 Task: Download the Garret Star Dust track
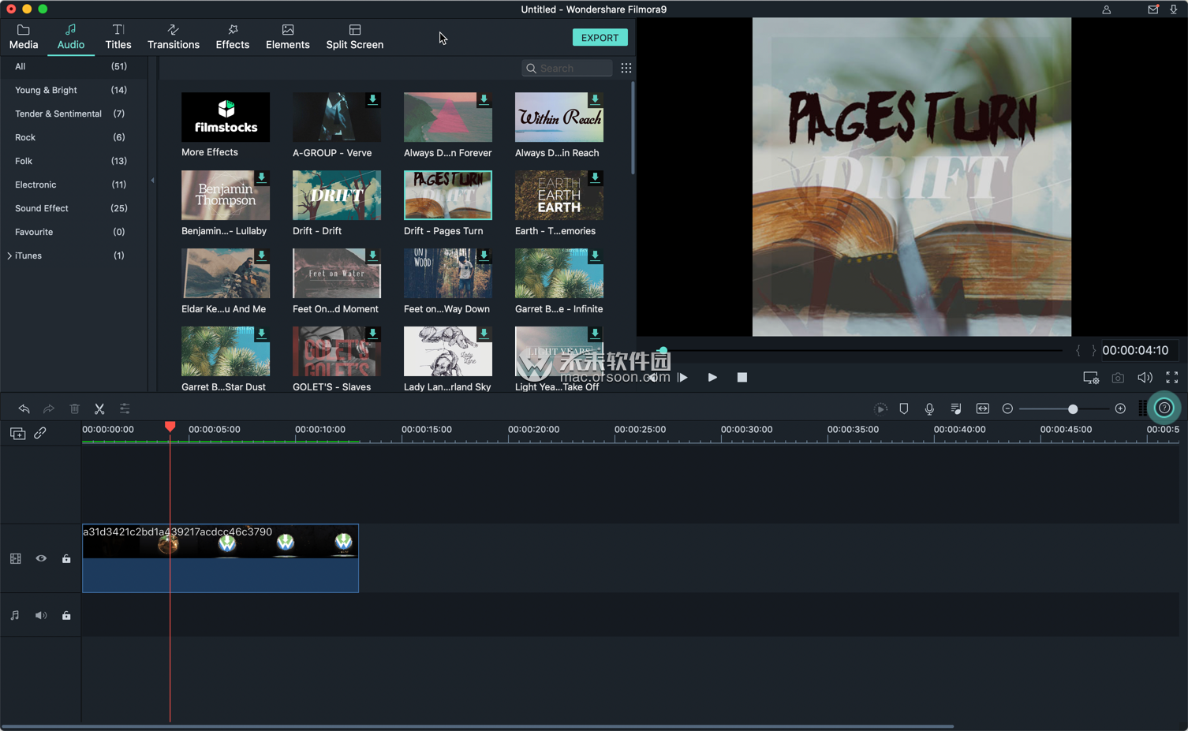pos(261,334)
